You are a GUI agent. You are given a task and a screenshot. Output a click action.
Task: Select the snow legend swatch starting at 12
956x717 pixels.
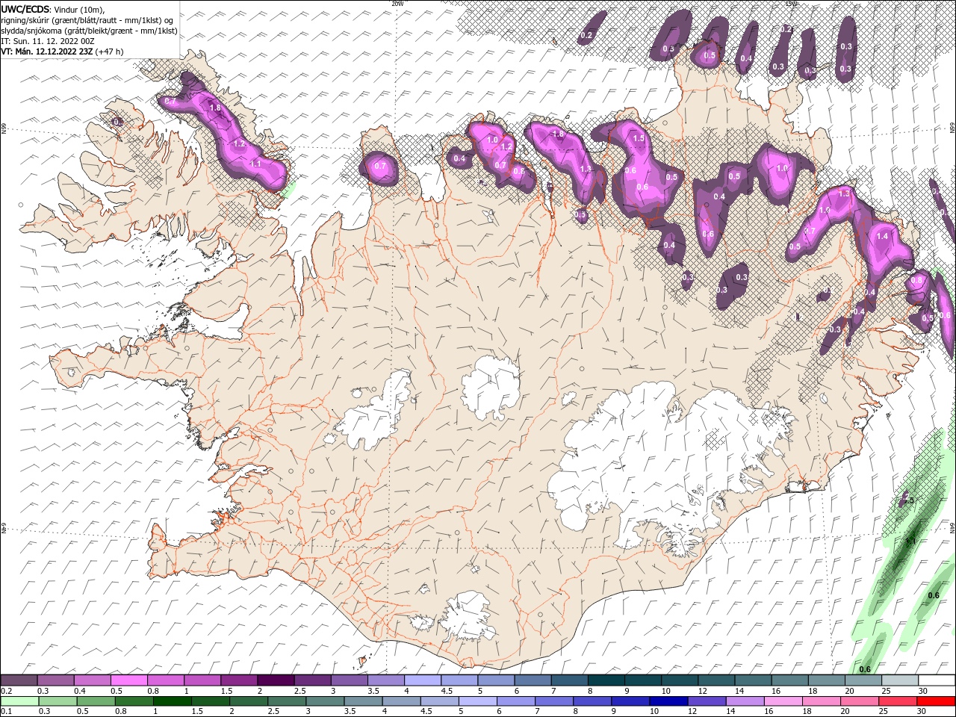click(x=716, y=680)
